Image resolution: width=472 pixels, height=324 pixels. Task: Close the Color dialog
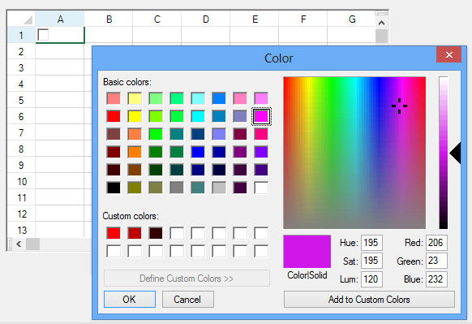[448, 54]
